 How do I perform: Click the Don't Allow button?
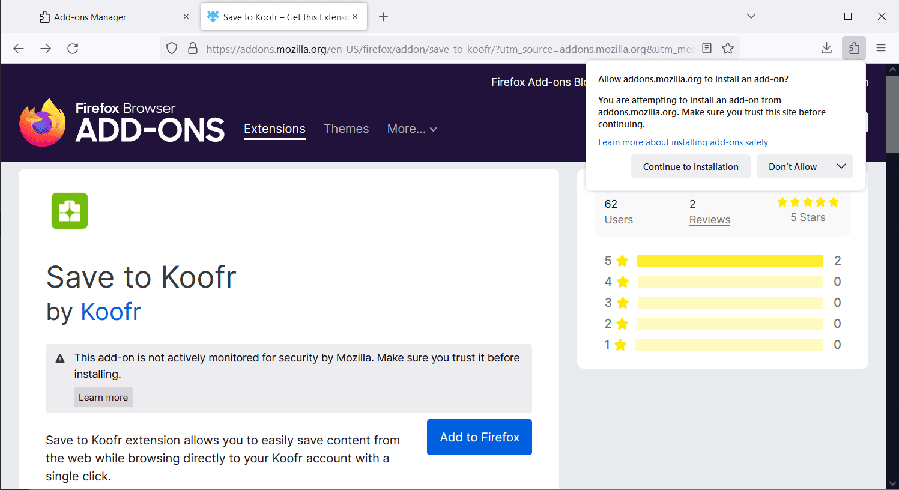point(793,166)
